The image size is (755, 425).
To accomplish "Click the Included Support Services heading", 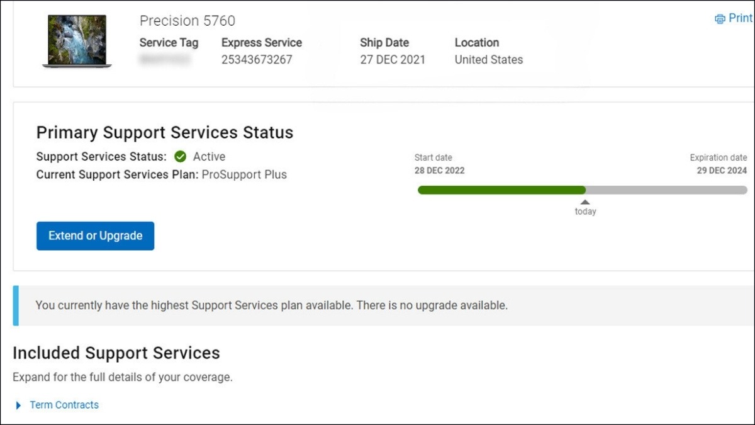I will tap(116, 353).
